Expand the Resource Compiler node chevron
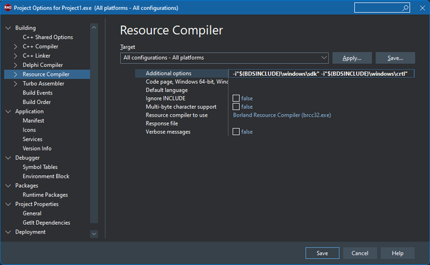Image resolution: width=430 pixels, height=265 pixels. point(15,74)
